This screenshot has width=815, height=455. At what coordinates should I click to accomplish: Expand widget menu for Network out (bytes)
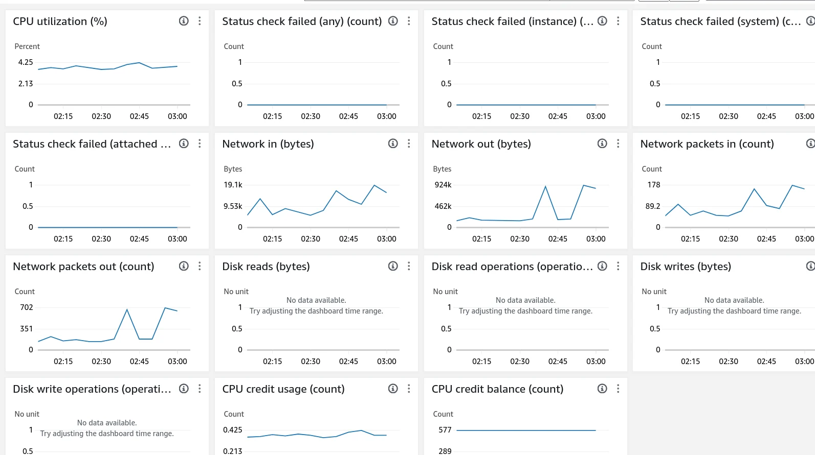[618, 143]
